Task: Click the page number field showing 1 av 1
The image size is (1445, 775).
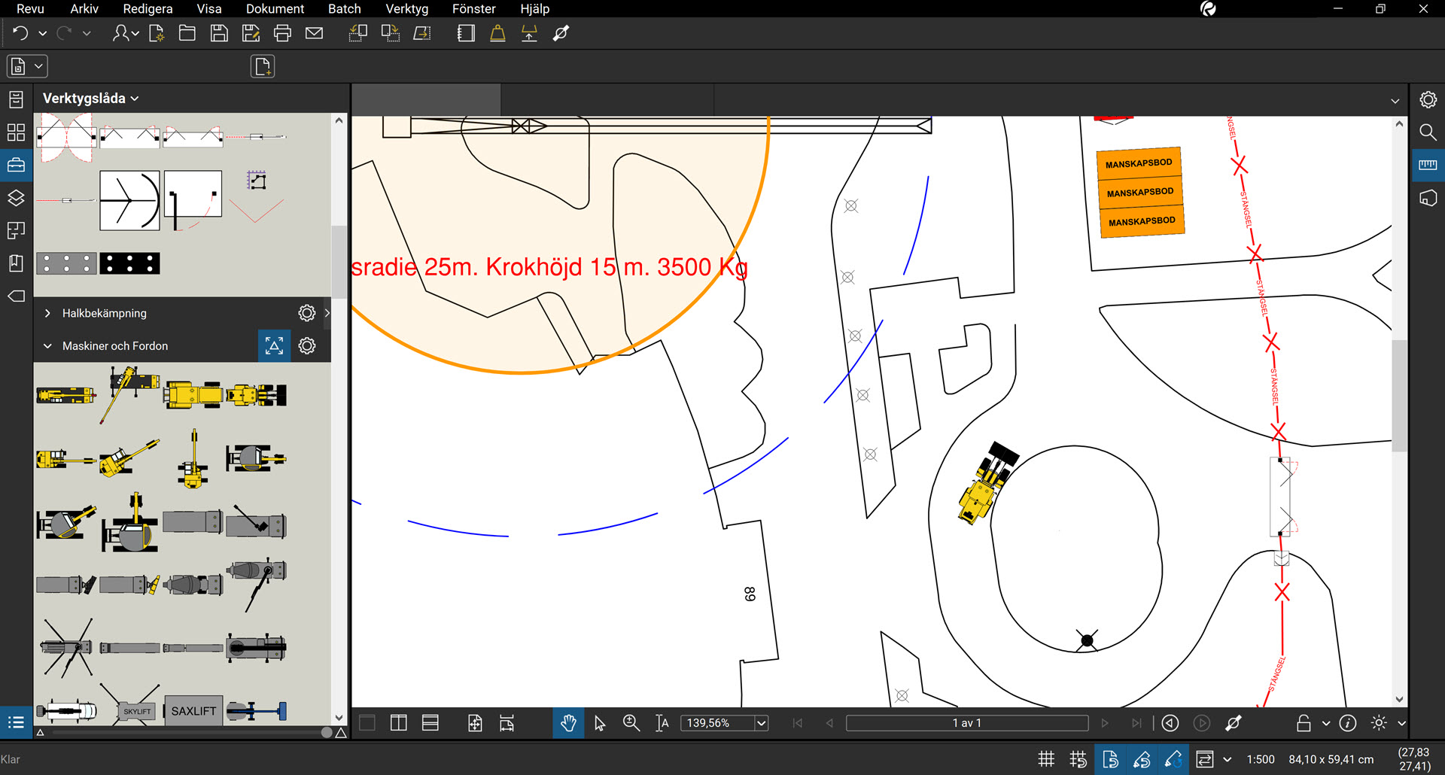Action: coord(966,722)
